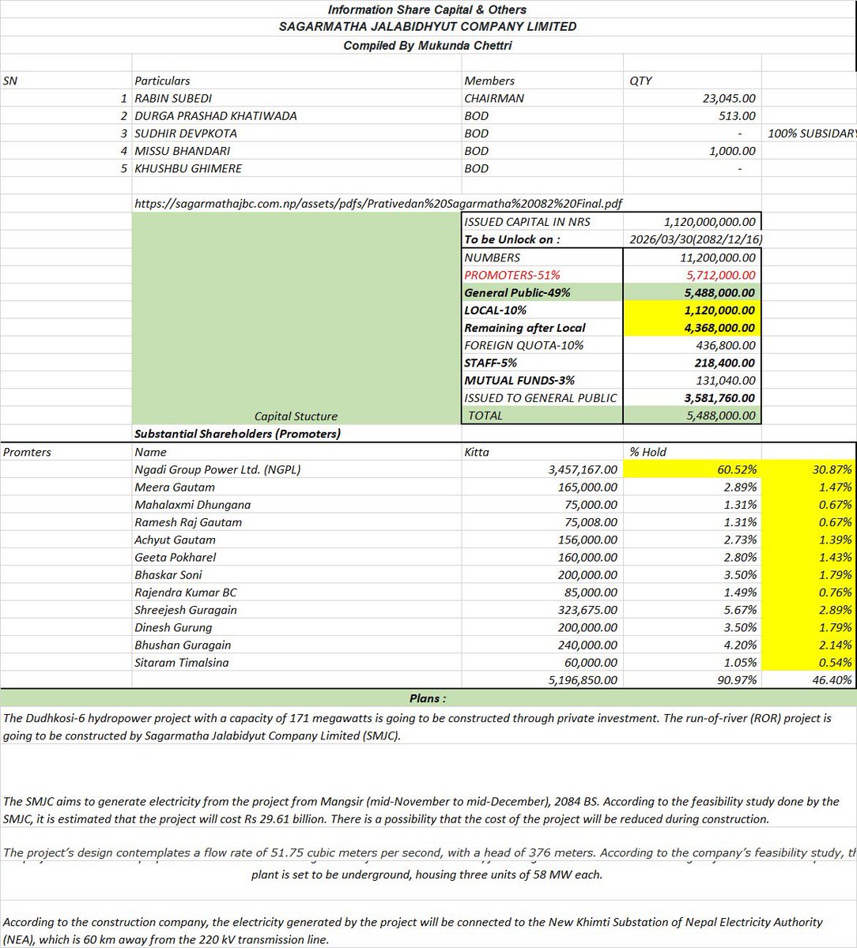Click 'ISSUED TO GENERAL PUBLIC' label
The height and width of the screenshot is (948, 857).
point(542,398)
